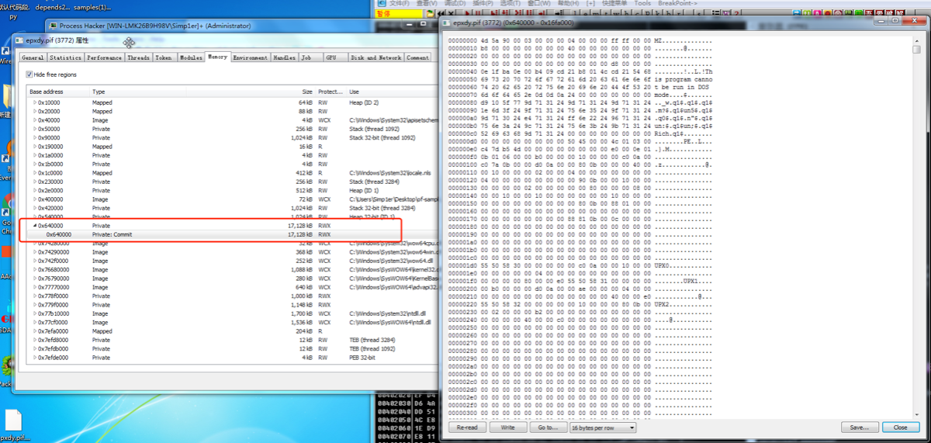
Task: Click Re-read in hex viewer
Action: coord(467,427)
